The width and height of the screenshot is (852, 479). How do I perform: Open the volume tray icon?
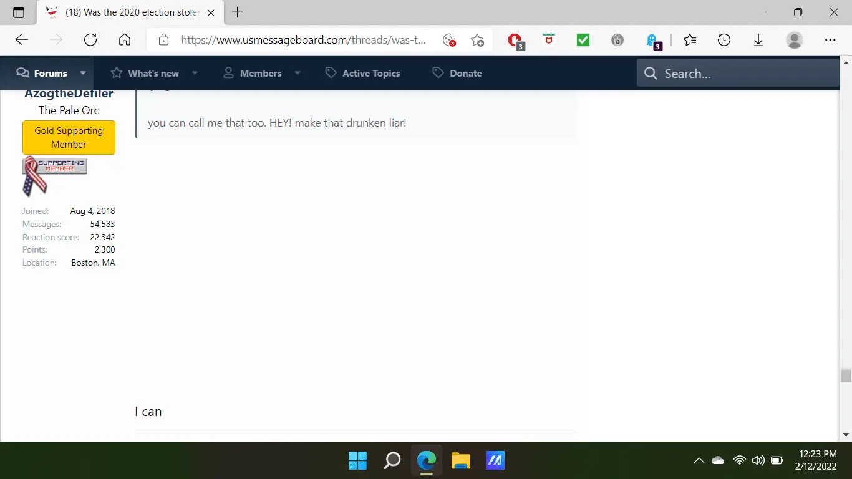758,461
